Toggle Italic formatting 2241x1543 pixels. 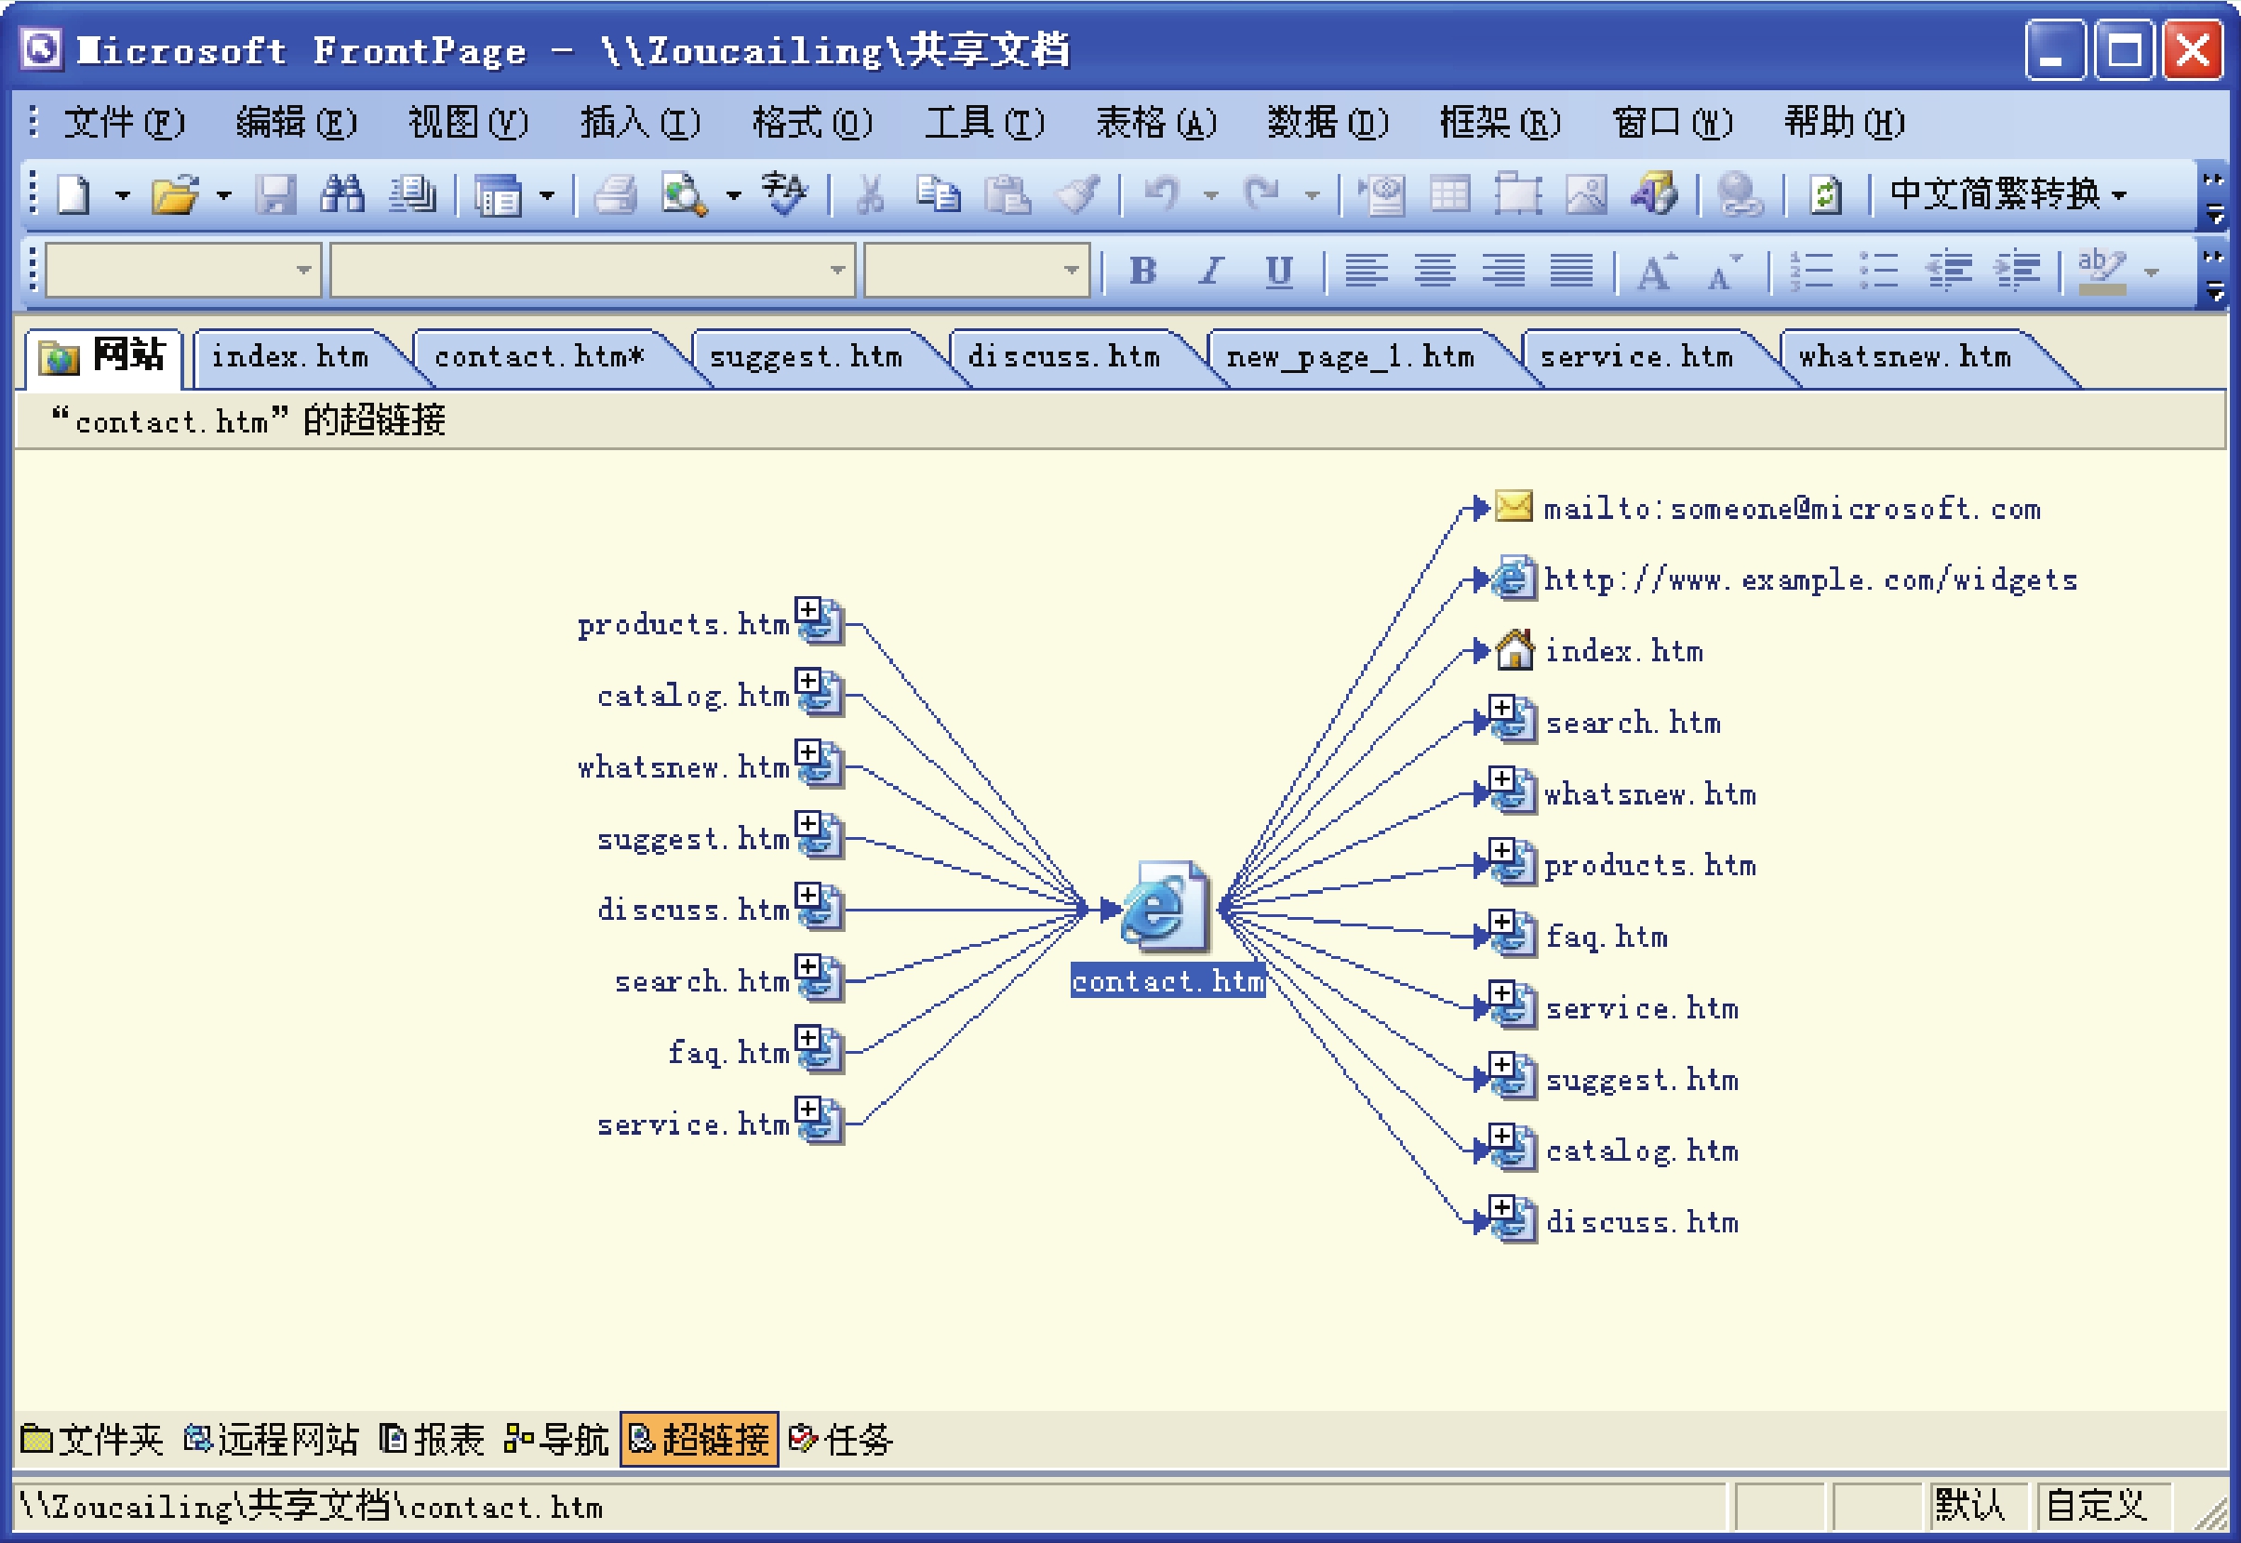point(1211,271)
